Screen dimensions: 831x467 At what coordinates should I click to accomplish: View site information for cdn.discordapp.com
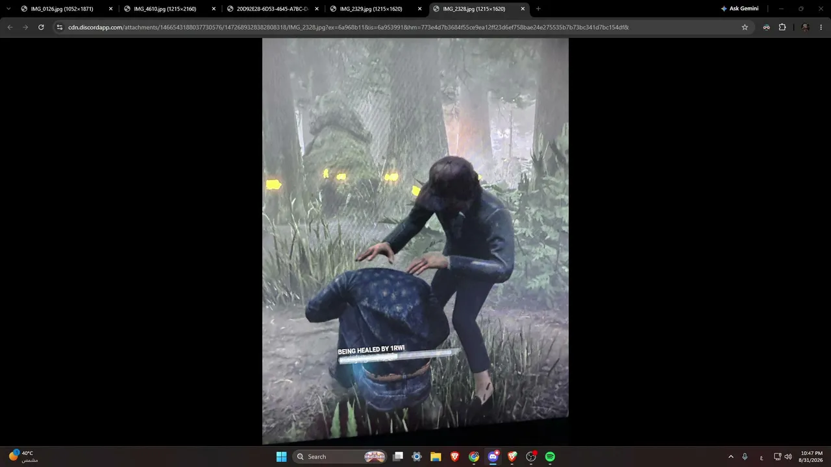(x=60, y=27)
